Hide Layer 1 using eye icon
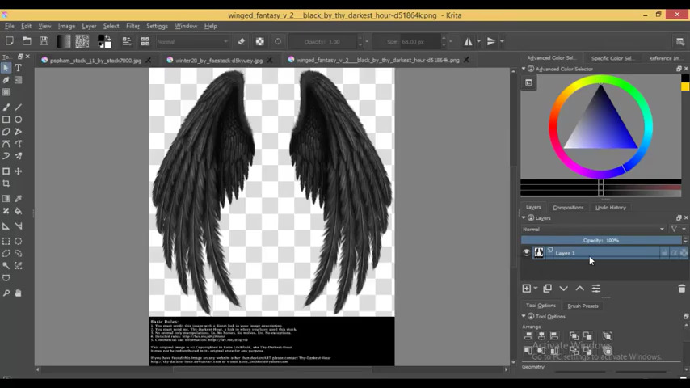The width and height of the screenshot is (690, 388). pos(527,253)
